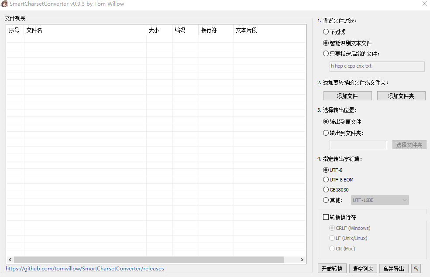Viewport: 430px width, 277px height.
Task: Close the SmartCharsetConverter window
Action: coord(424,4)
